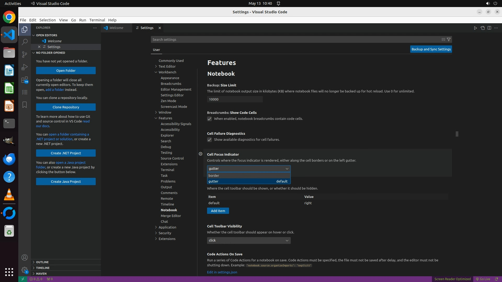Open Cell Toolbar Visibility click dropdown
The width and height of the screenshot is (502, 282).
point(248,240)
